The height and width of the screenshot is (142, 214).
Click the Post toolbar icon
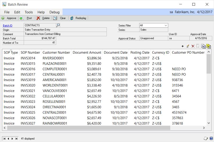point(22,18)
